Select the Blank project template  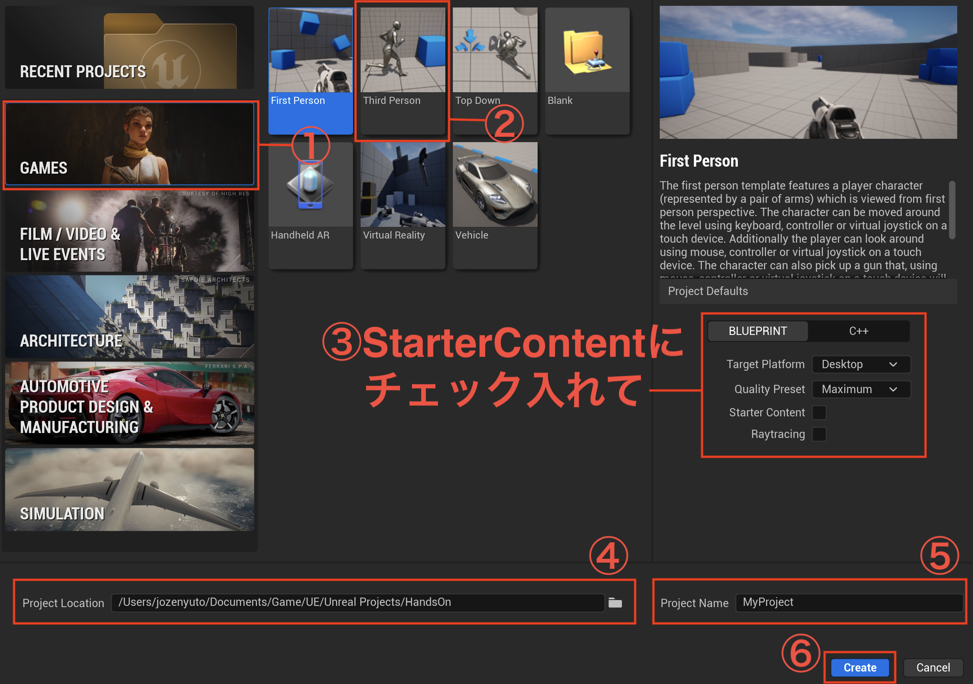coord(587,71)
